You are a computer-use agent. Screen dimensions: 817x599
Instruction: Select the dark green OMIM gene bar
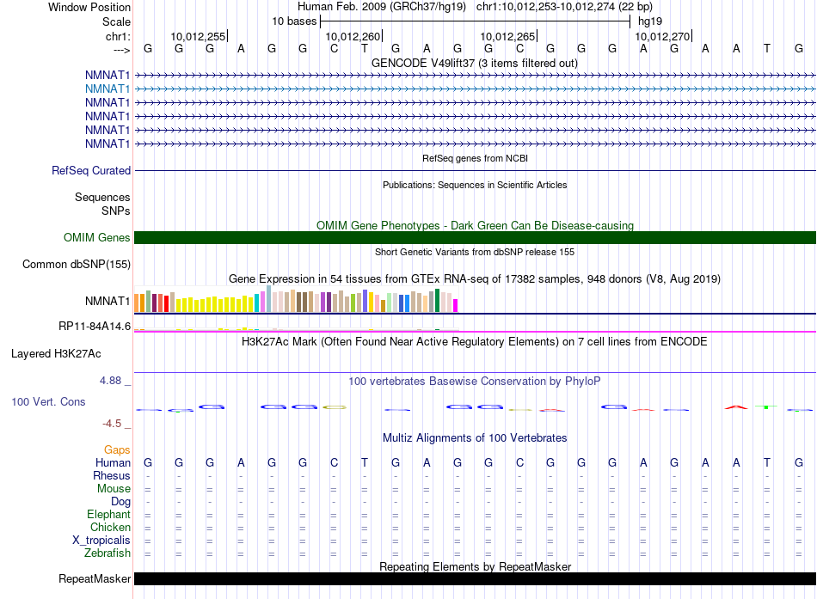475,238
